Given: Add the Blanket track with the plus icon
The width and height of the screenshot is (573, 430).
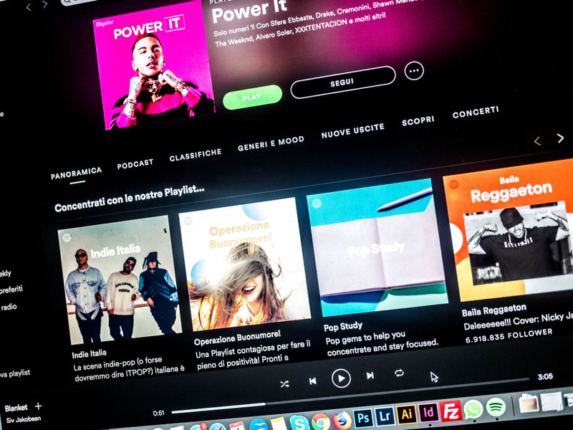Looking at the screenshot, I should [x=38, y=406].
